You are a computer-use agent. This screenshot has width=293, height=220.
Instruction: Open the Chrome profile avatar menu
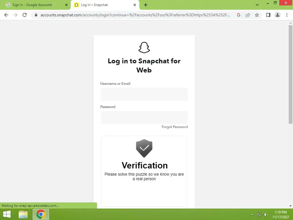pyautogui.click(x=278, y=15)
